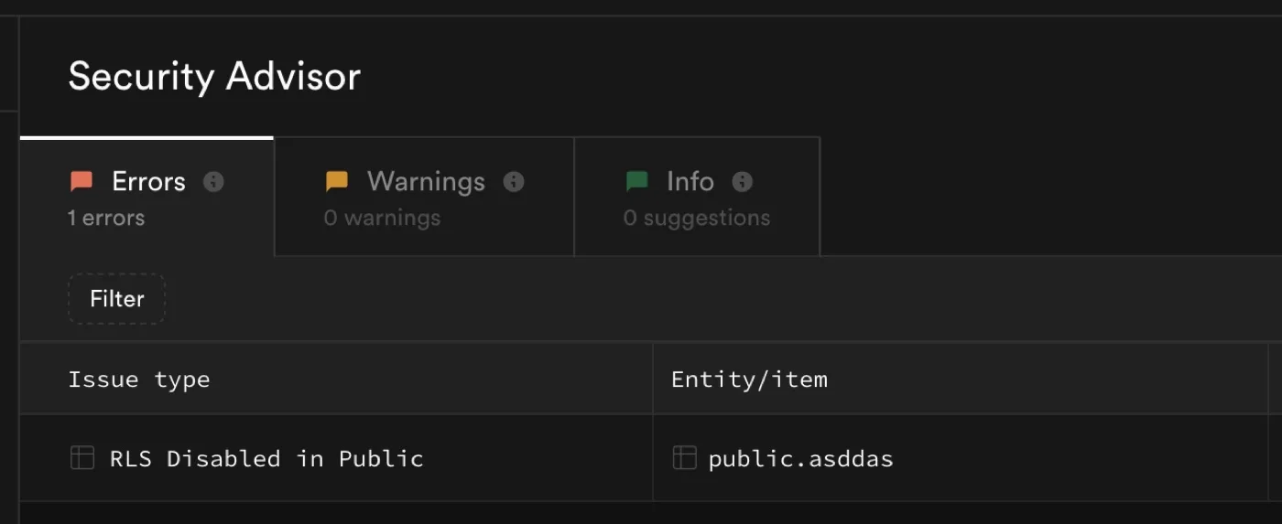Select the RLS Disabled in Public row
The height and width of the screenshot is (524, 1282).
(x=650, y=457)
